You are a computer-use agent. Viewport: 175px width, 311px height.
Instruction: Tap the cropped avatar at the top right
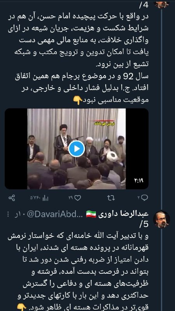point(161,4)
